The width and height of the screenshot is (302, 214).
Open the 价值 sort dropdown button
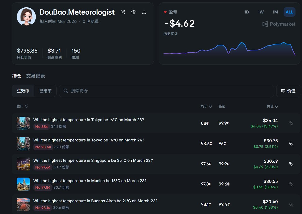288,91
